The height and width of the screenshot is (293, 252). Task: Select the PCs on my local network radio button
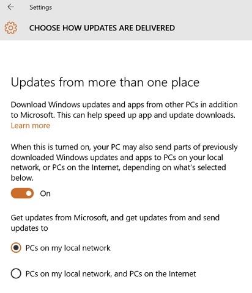[x=16, y=248]
